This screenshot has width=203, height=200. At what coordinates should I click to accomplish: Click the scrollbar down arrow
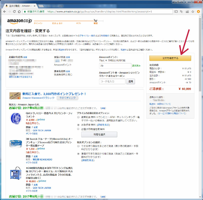point(200,197)
